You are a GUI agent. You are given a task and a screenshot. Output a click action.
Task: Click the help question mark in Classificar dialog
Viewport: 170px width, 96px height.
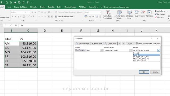pyautogui.click(x=151, y=38)
